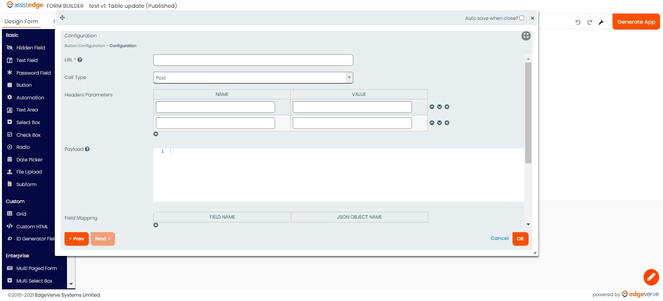
Task: Enable Auto save when close checkbox
Action: pos(522,18)
